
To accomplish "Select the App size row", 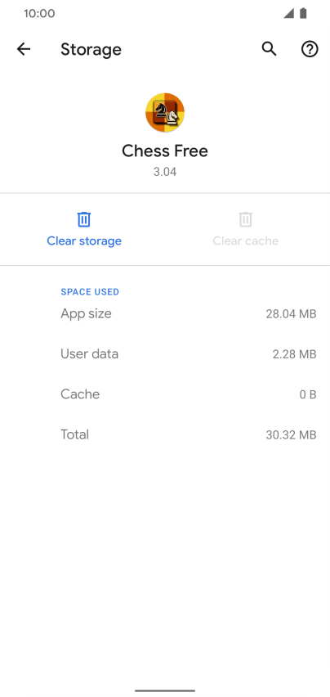I will [x=165, y=314].
